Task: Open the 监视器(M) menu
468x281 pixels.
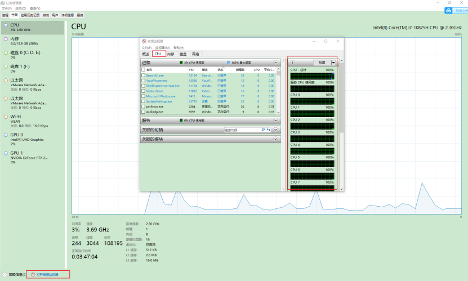Action: tap(162, 48)
